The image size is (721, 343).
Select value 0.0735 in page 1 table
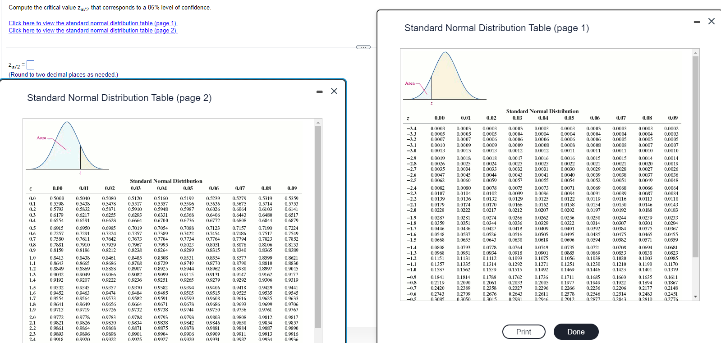point(568,247)
